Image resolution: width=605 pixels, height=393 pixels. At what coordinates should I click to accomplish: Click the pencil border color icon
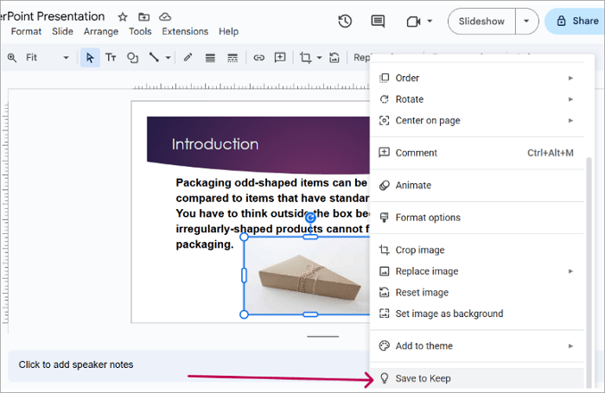(188, 58)
